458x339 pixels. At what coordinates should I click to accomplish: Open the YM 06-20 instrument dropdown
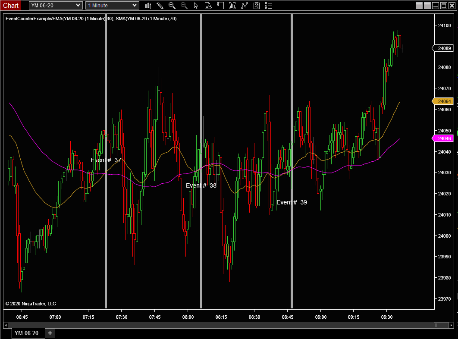(56, 6)
